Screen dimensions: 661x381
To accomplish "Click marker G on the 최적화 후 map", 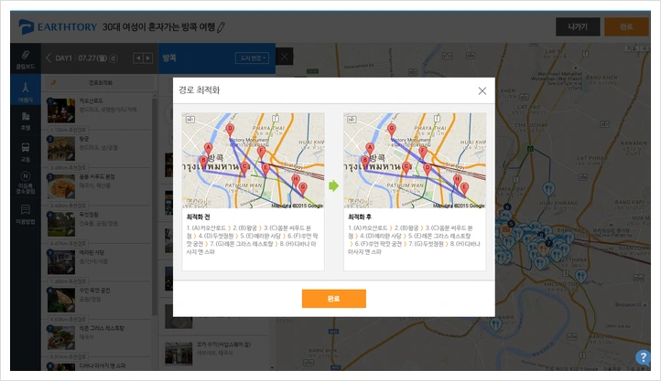I will [392, 130].
